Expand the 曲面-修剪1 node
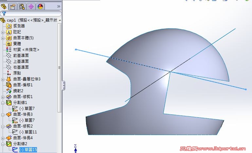252x153 pixels. pyautogui.click(x=3, y=97)
